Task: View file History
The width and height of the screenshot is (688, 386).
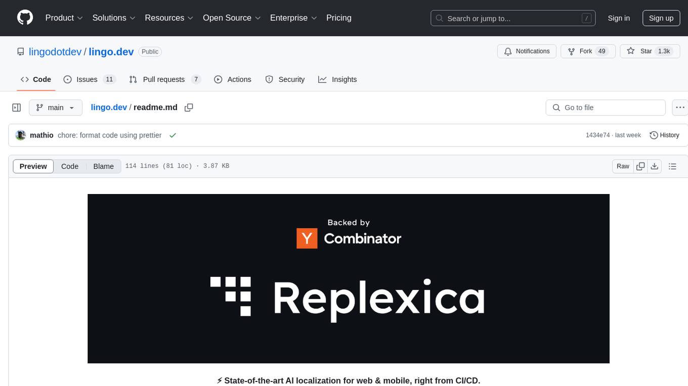Action: [x=664, y=135]
